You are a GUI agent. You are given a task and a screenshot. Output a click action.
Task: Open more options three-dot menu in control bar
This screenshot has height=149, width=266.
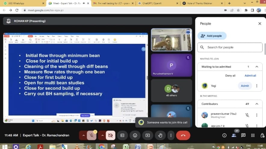(x=171, y=135)
